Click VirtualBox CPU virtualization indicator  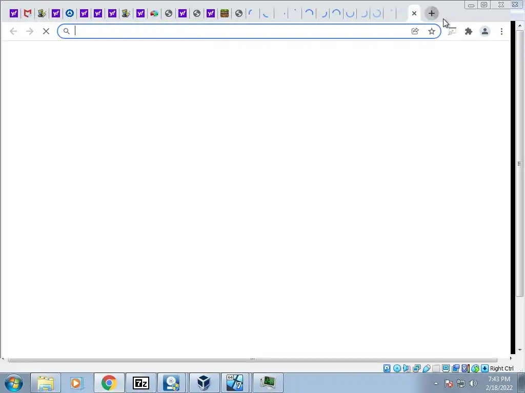tap(465, 368)
